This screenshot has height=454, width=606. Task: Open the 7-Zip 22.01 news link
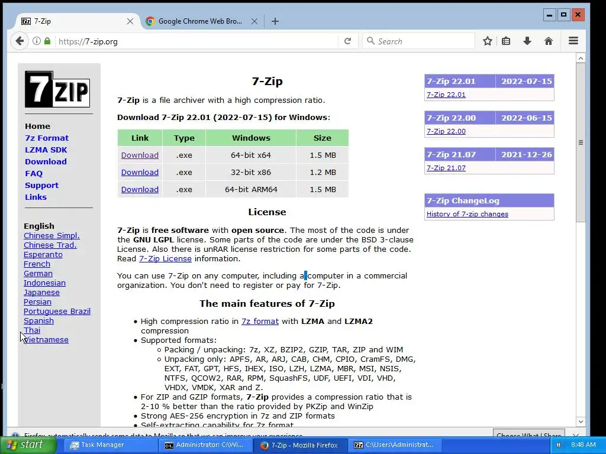tap(446, 95)
